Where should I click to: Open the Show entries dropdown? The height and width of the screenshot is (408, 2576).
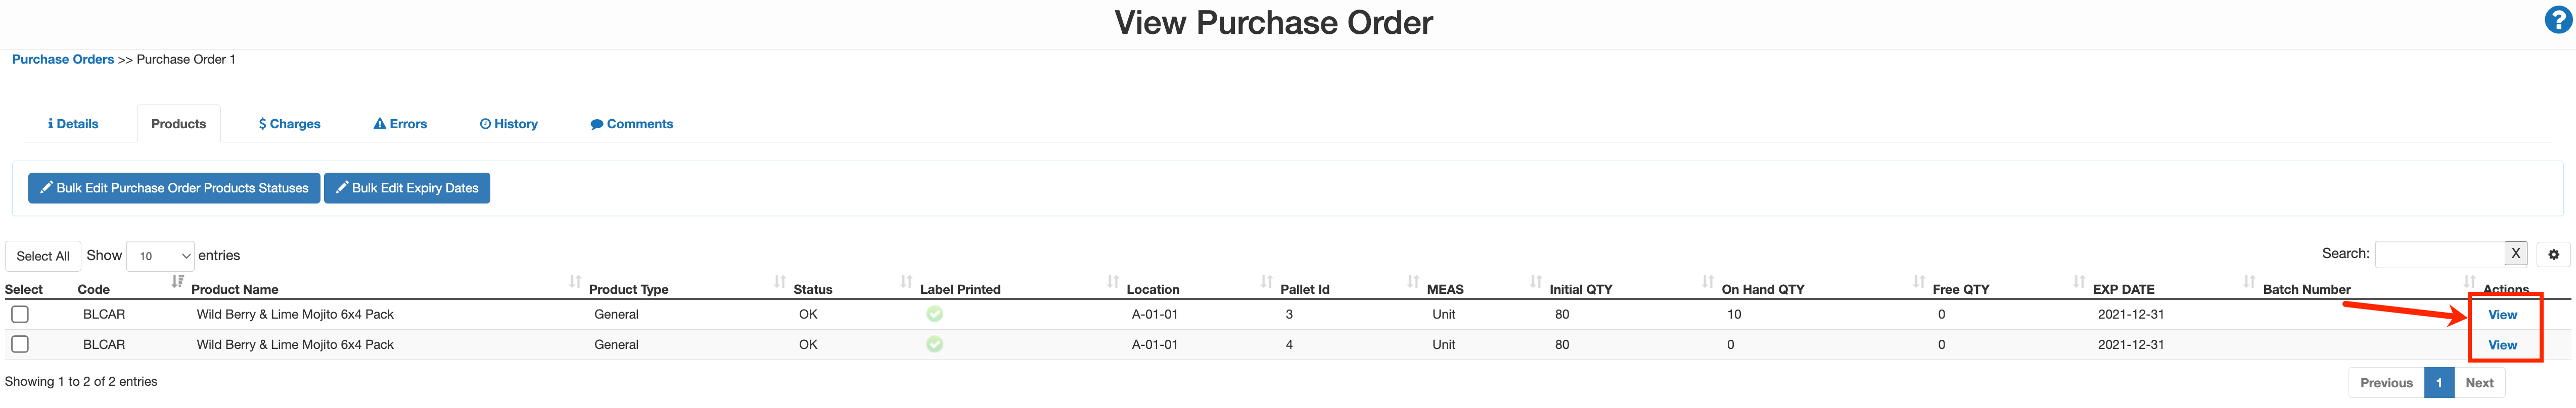(160, 255)
